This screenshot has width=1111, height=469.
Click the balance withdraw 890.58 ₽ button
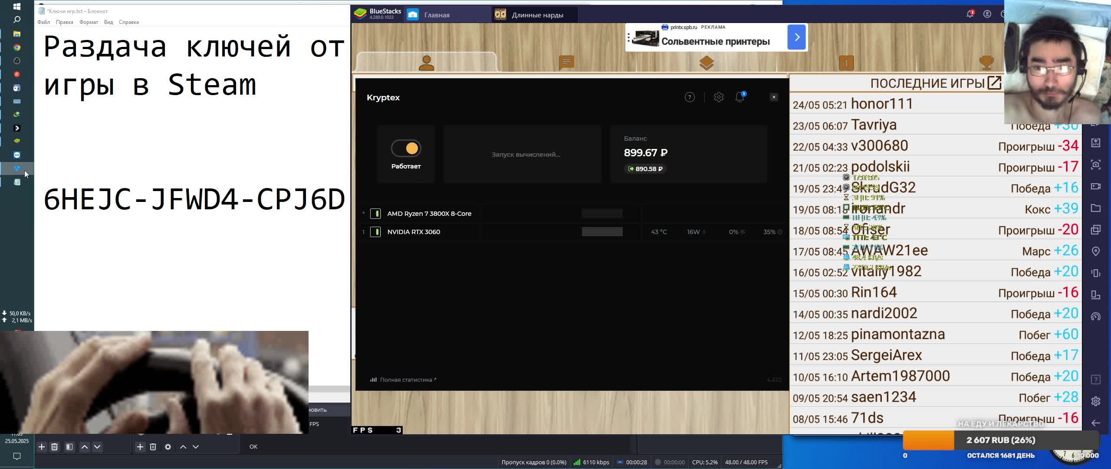click(645, 169)
